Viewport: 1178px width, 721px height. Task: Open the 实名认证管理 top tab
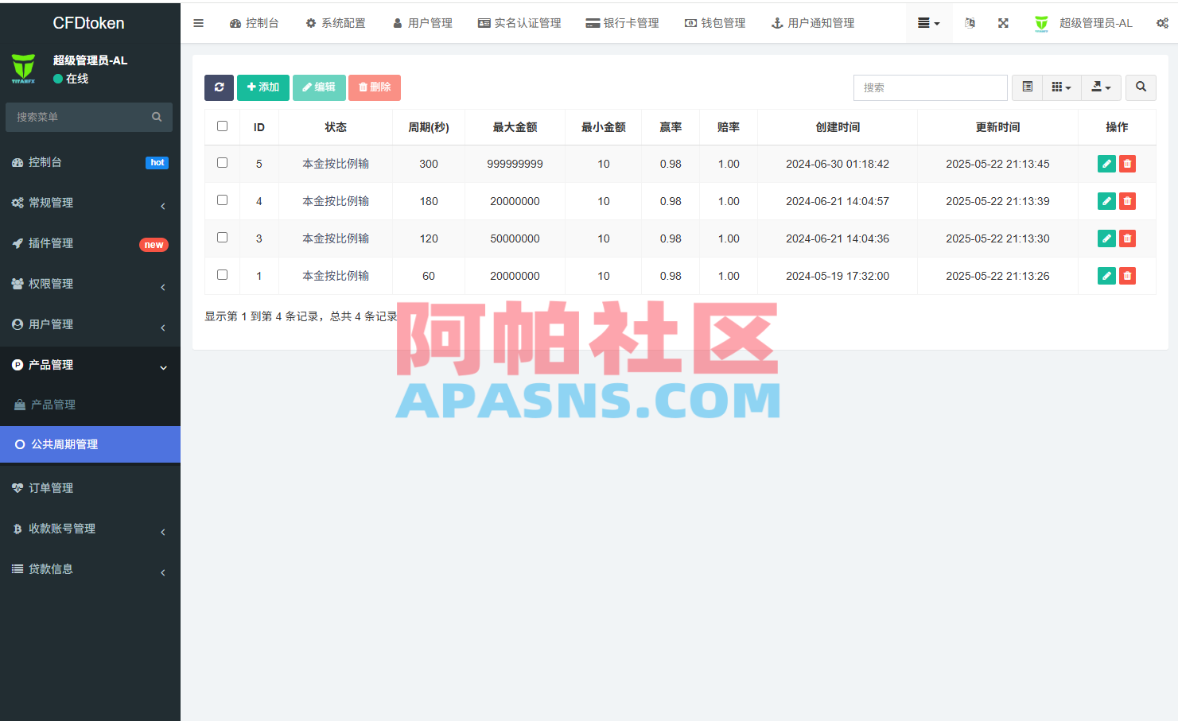519,23
